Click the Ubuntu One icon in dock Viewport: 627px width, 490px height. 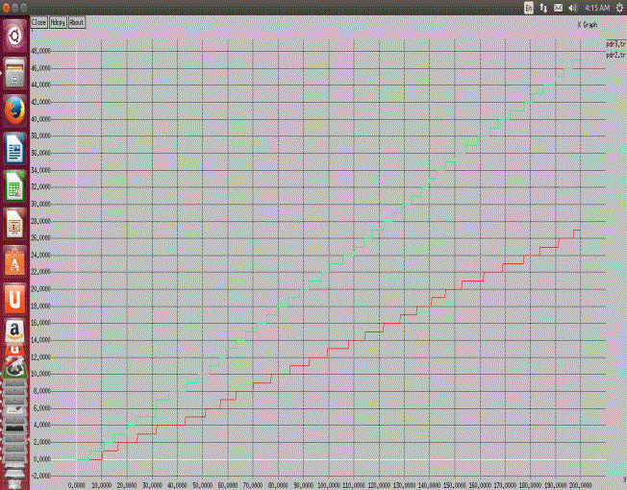(x=14, y=299)
